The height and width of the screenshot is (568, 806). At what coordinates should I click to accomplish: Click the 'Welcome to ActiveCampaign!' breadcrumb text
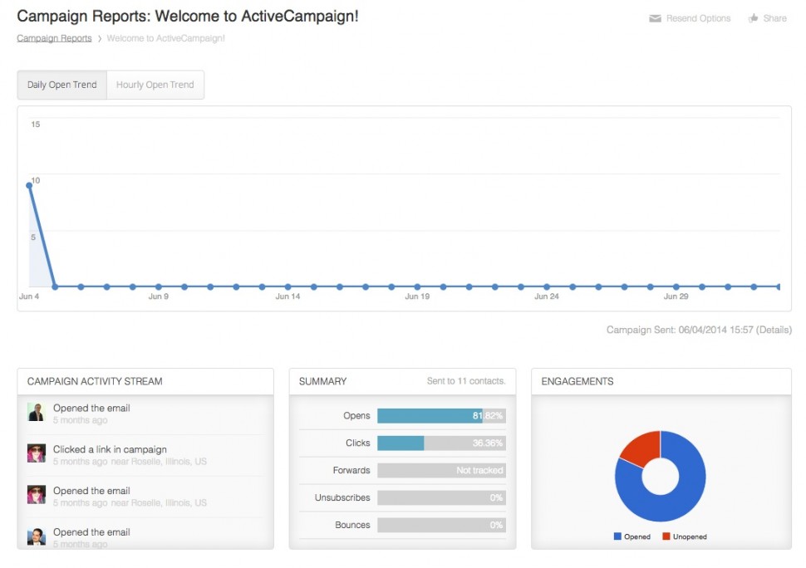165,38
